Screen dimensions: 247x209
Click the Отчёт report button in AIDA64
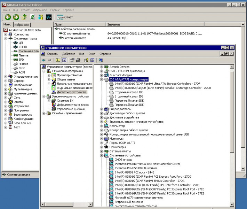65,17
